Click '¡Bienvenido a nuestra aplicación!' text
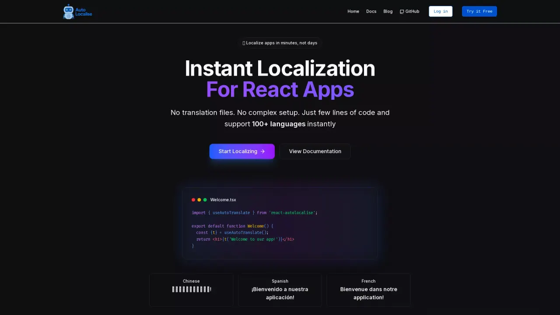 (280, 293)
